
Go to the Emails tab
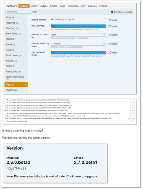tap(54, 6)
